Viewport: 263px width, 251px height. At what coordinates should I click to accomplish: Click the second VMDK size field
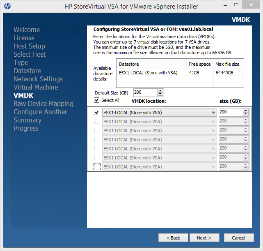[231, 121]
